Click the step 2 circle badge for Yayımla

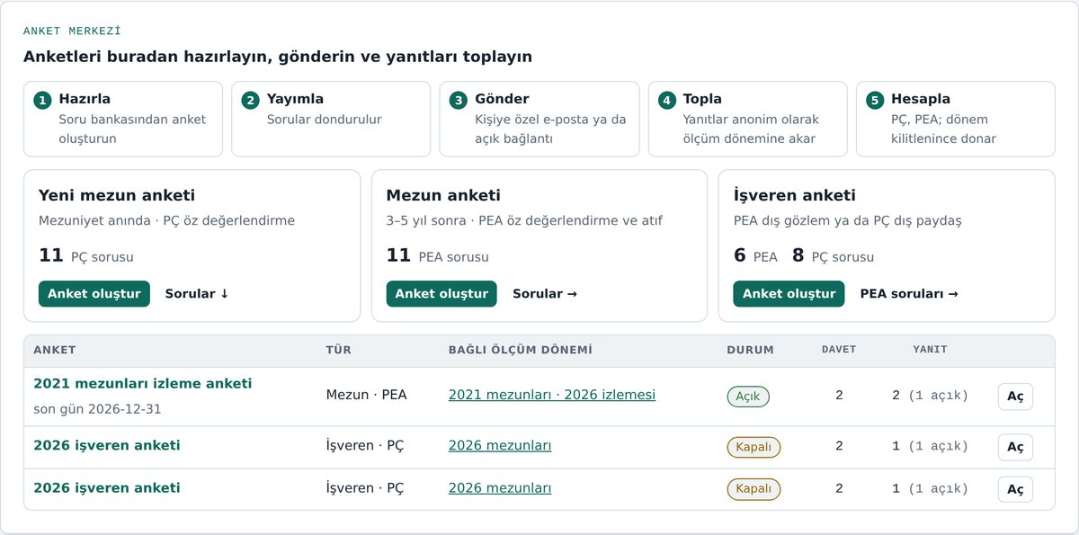click(x=250, y=100)
